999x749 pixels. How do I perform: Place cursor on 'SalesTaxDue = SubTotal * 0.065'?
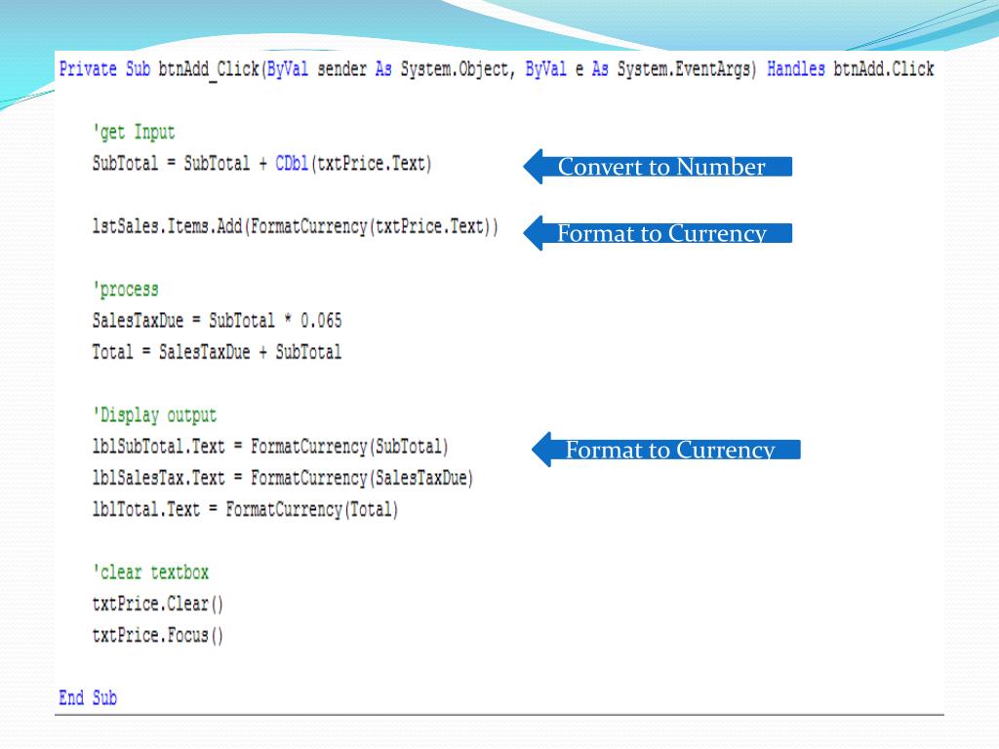217,320
